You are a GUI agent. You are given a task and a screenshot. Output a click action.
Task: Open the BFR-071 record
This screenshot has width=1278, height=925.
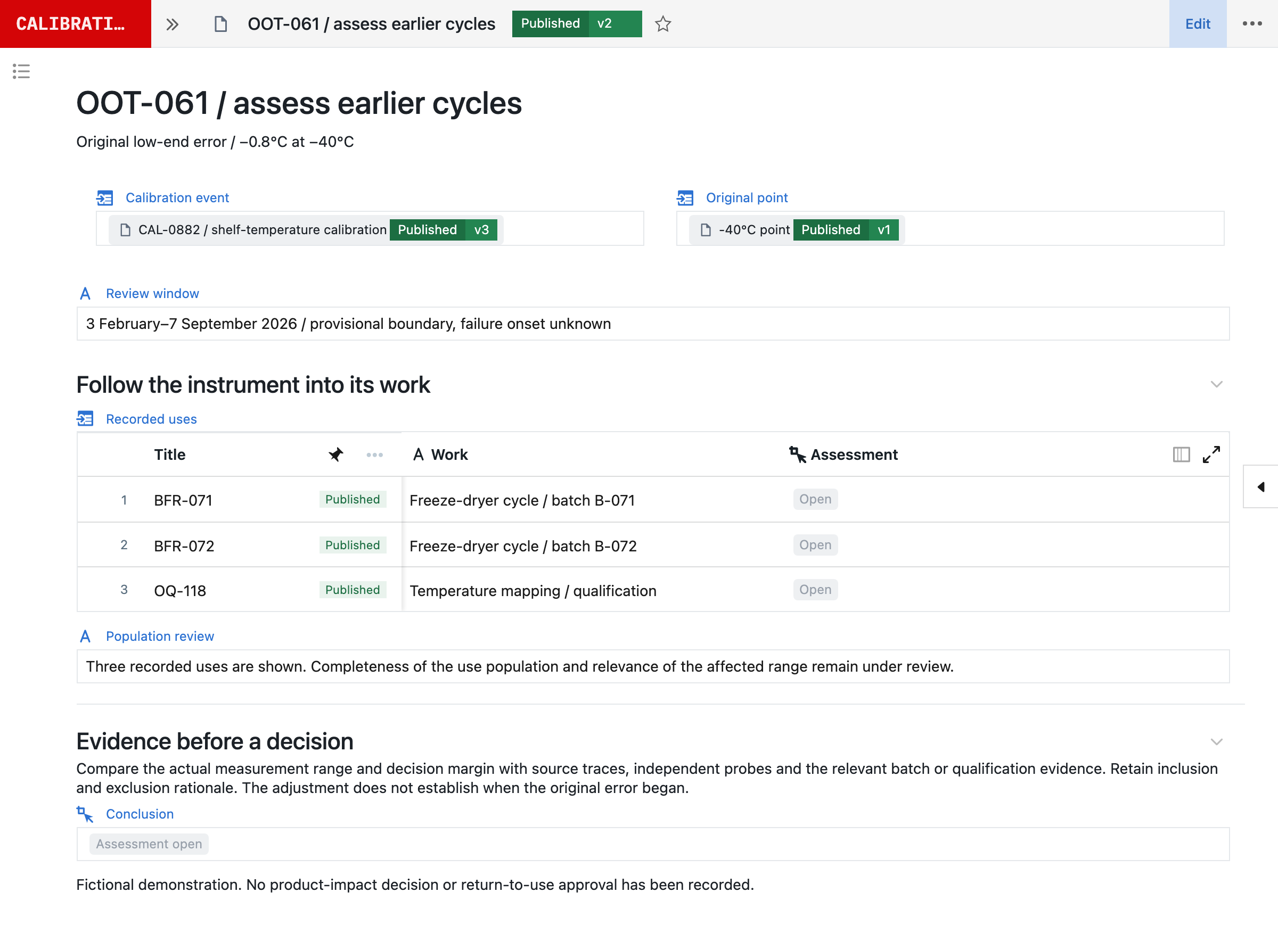(x=183, y=500)
